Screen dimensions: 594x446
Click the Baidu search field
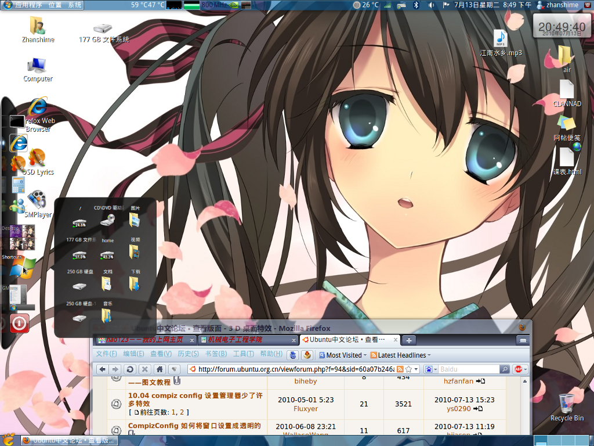[x=469, y=369]
